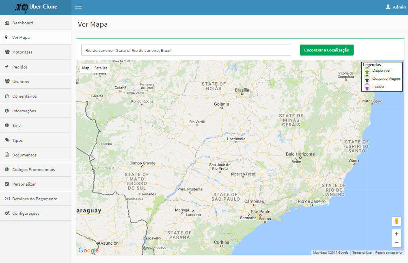Click the purple Inativo legend marker
Screen dimensions: 408x263
click(367, 87)
